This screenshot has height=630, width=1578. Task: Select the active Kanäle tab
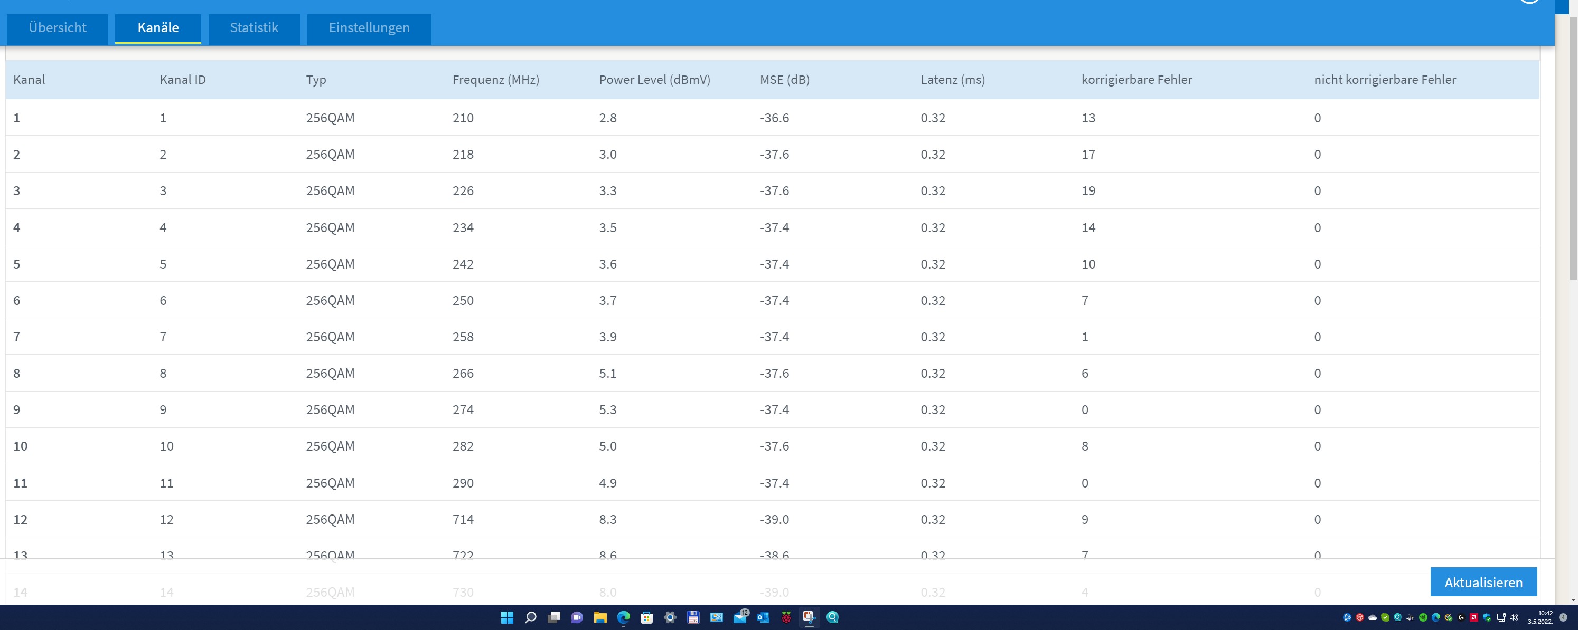click(x=158, y=28)
